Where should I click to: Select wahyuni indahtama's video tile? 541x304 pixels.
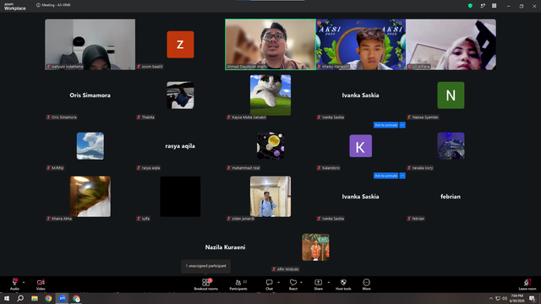90,45
